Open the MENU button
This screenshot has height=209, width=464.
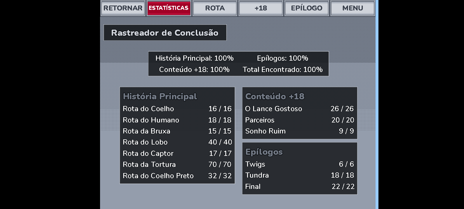[x=353, y=8]
